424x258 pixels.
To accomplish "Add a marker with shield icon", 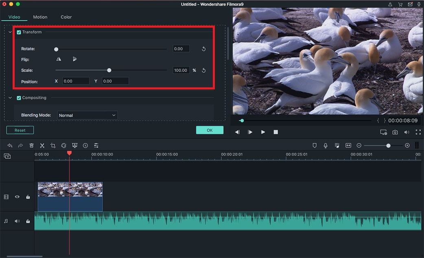I will click(x=315, y=145).
